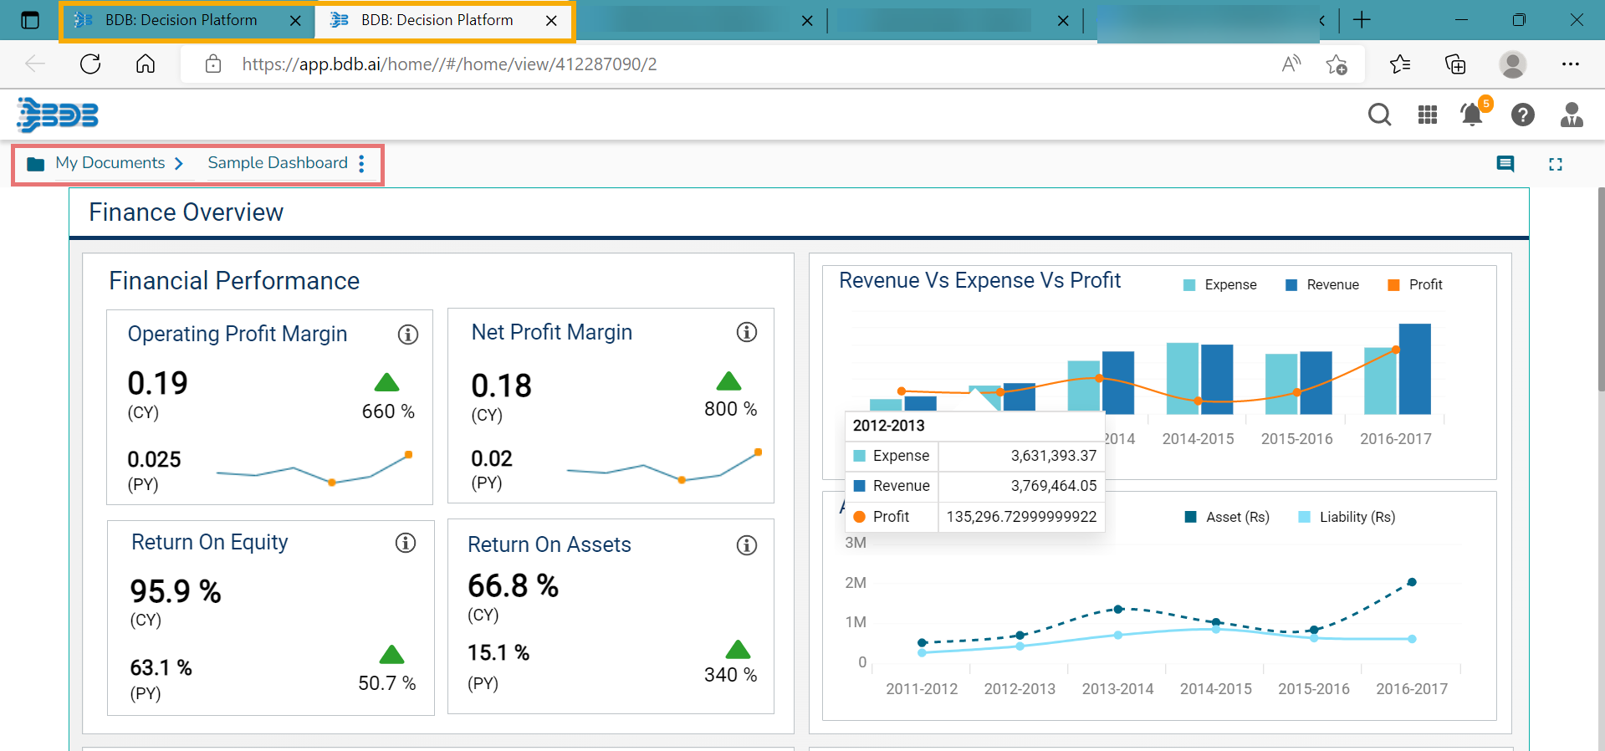Screen dimensions: 1605x751
Task: Toggle Liability (Rs) legend series
Action: (1347, 518)
